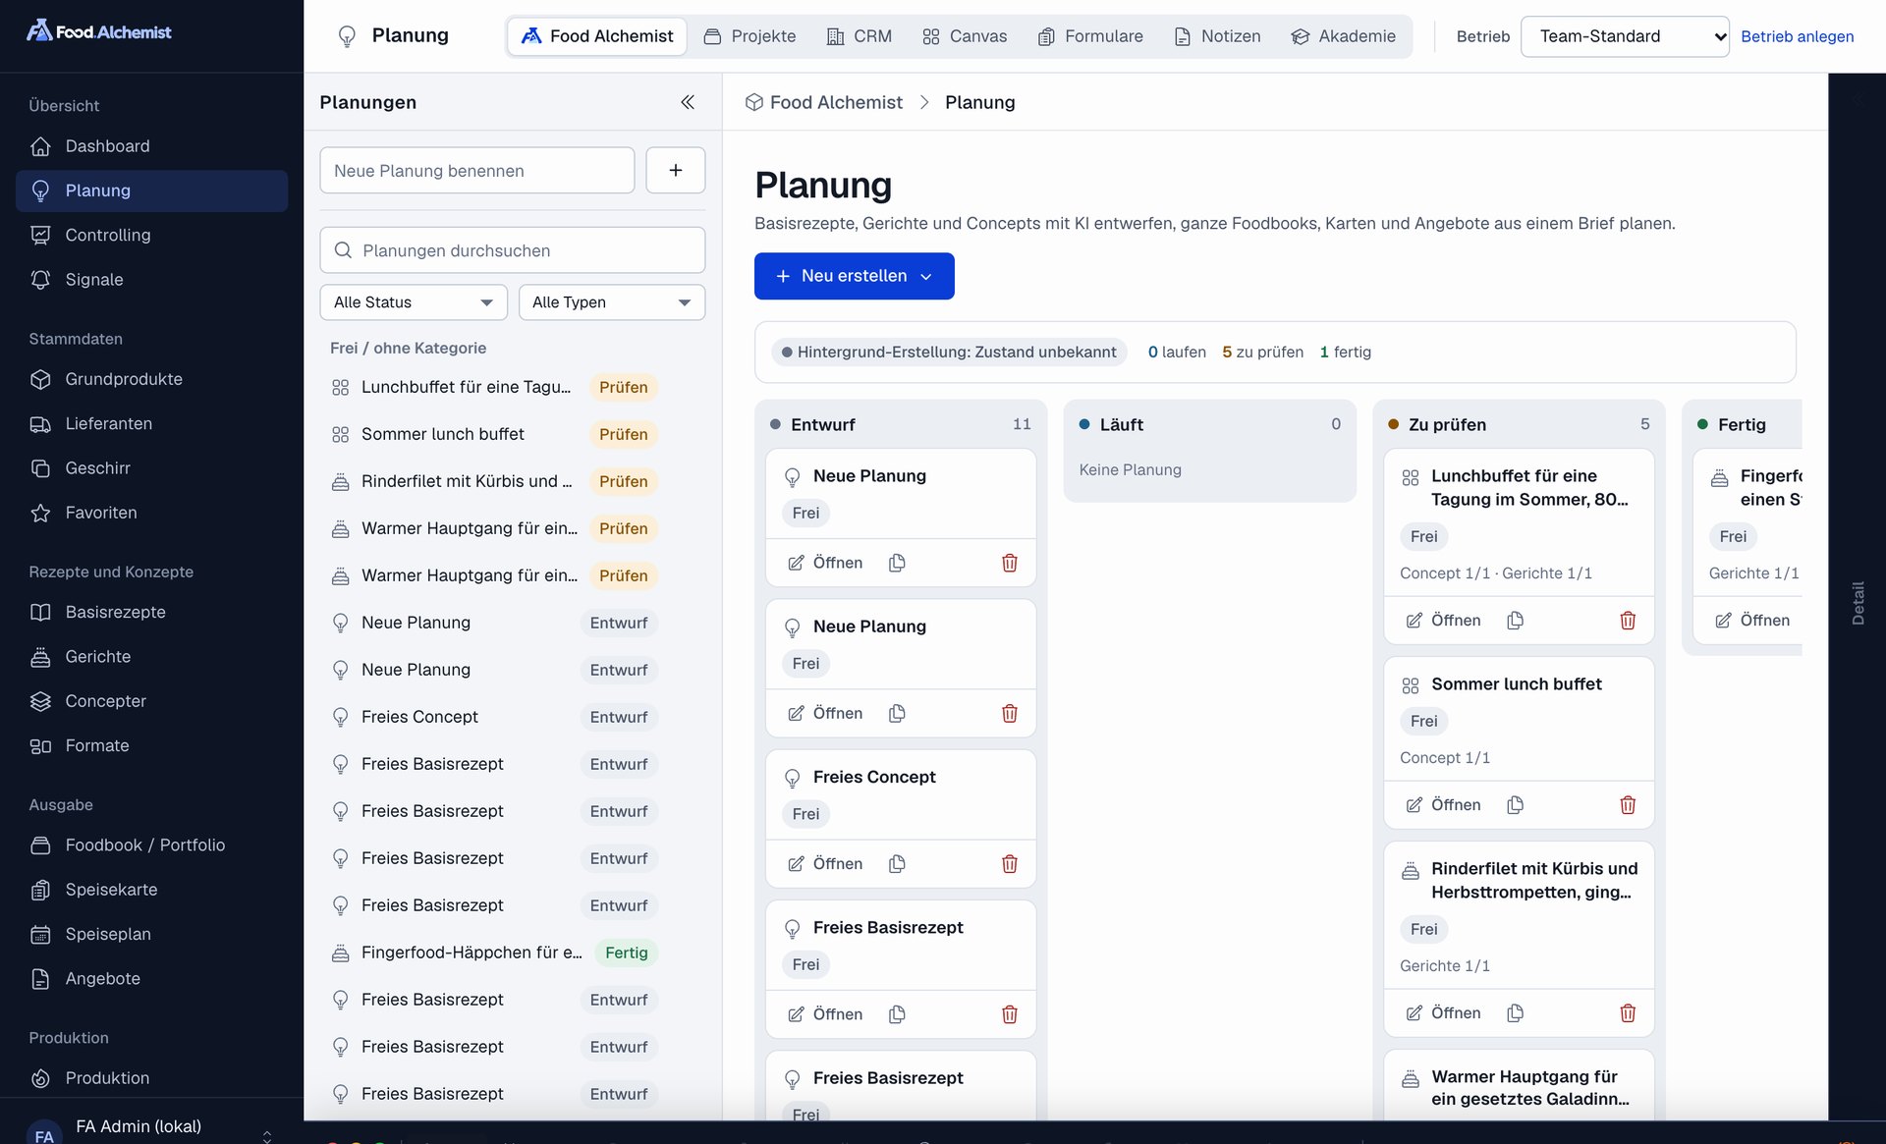1886x1144 pixels.
Task: Open the Sommer lunch buffet card via Öffnen
Action: click(x=1443, y=805)
